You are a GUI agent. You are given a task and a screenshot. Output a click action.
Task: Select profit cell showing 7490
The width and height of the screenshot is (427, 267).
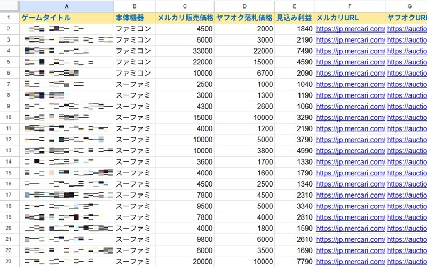295,51
